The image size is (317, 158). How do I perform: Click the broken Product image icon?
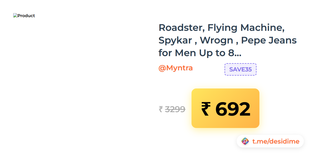pyautogui.click(x=15, y=16)
